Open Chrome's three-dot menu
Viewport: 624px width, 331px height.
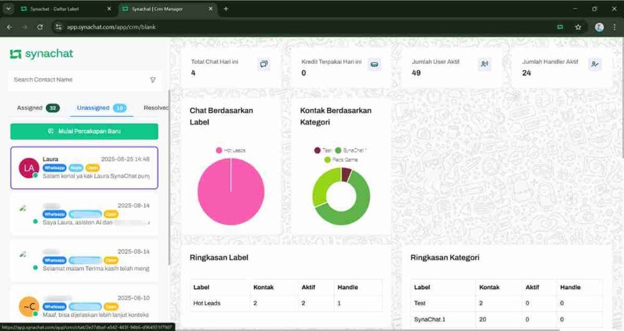[x=614, y=27]
